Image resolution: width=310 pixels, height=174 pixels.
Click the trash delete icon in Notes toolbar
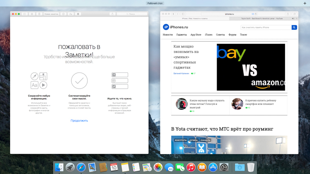coord(39,14)
